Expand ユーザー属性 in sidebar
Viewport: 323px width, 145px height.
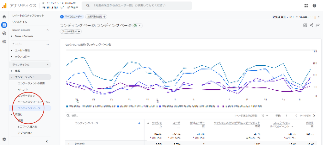[x=12, y=50]
